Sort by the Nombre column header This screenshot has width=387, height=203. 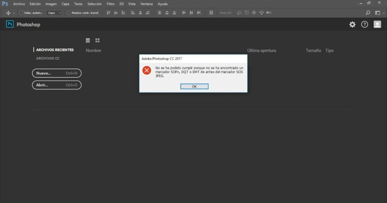click(x=93, y=50)
